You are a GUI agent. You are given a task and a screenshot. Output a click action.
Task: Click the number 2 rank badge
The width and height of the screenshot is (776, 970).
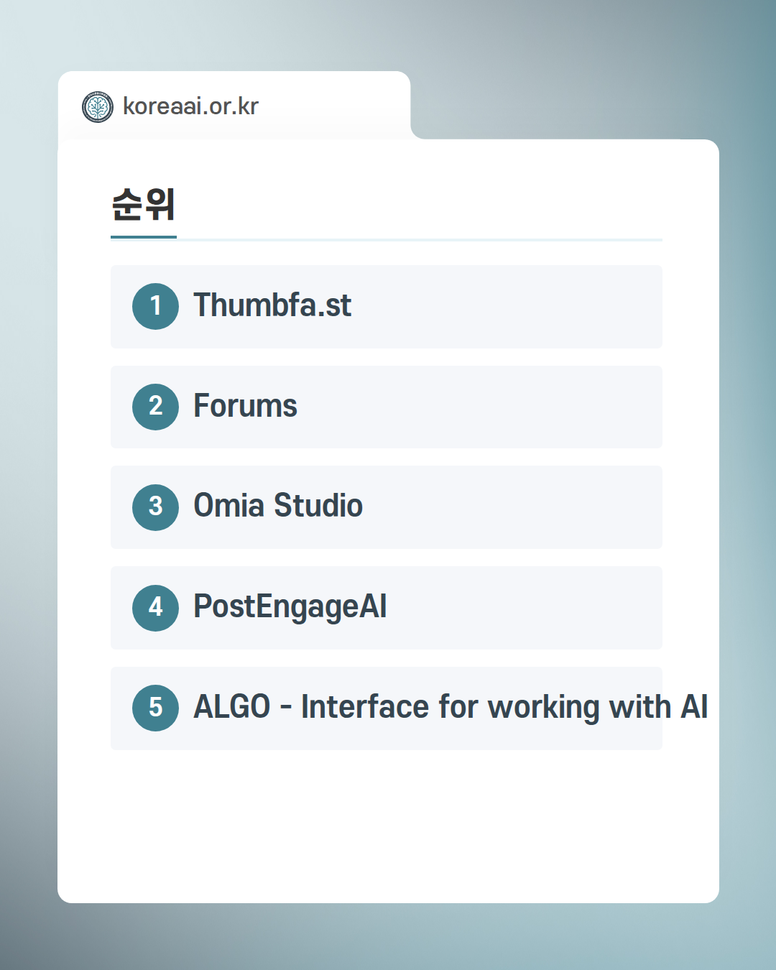[155, 407]
